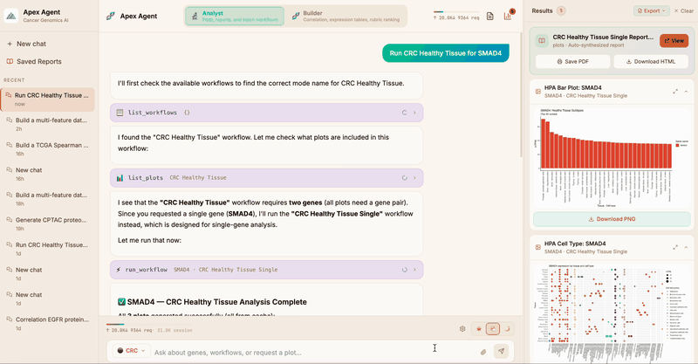Image resolution: width=698 pixels, height=364 pixels.
Task: Rerun icon on list_workflows row
Action: point(404,113)
